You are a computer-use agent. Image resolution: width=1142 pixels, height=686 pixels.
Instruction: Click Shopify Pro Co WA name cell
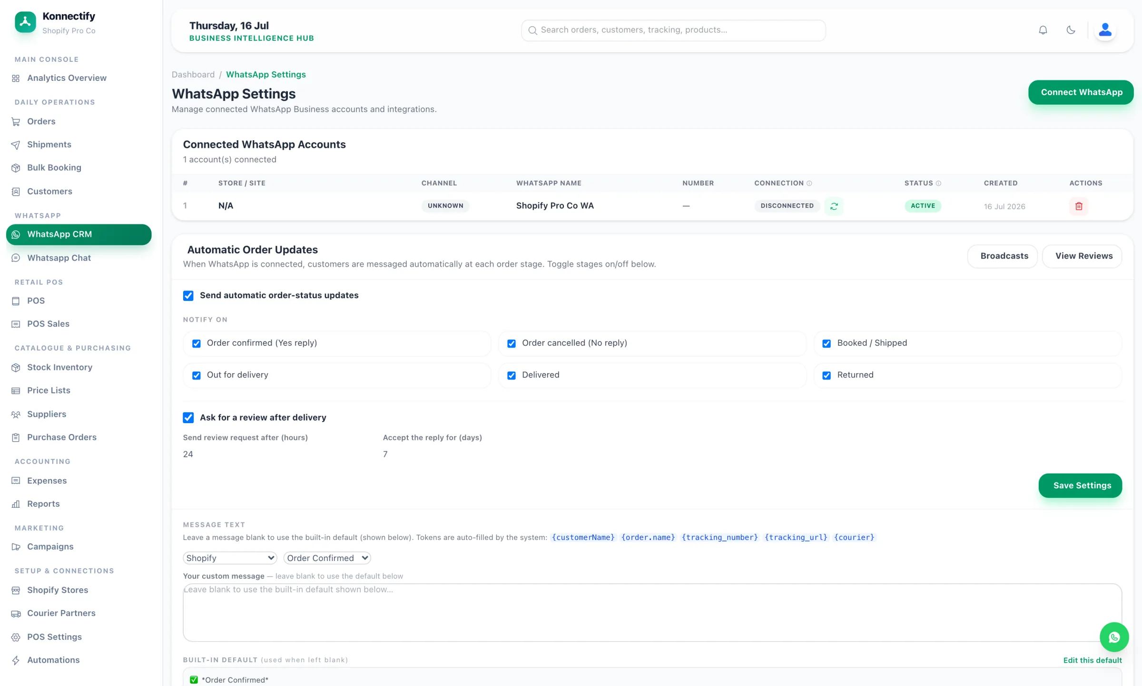click(x=555, y=206)
